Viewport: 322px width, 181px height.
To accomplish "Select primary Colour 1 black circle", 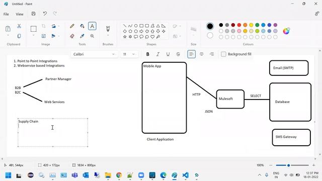I will point(210,26).
